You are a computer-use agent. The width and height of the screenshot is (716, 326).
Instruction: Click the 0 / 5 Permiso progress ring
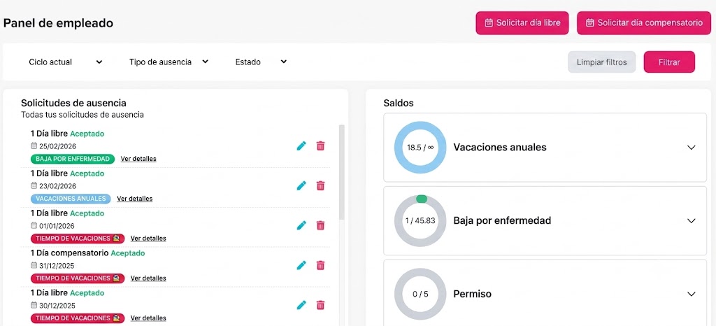420,294
